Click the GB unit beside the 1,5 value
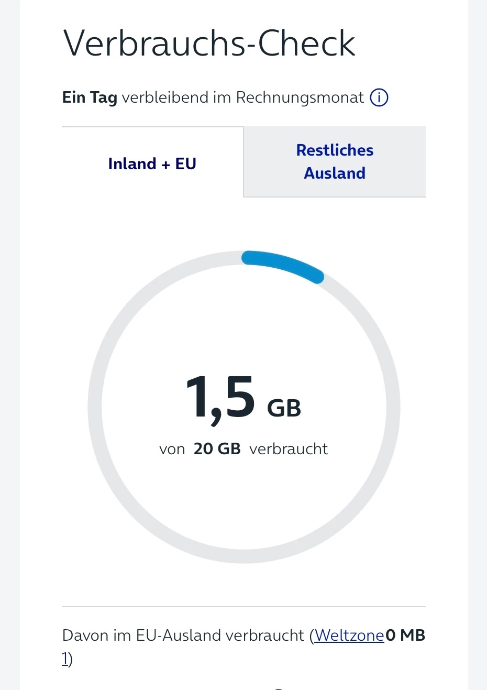 point(284,409)
